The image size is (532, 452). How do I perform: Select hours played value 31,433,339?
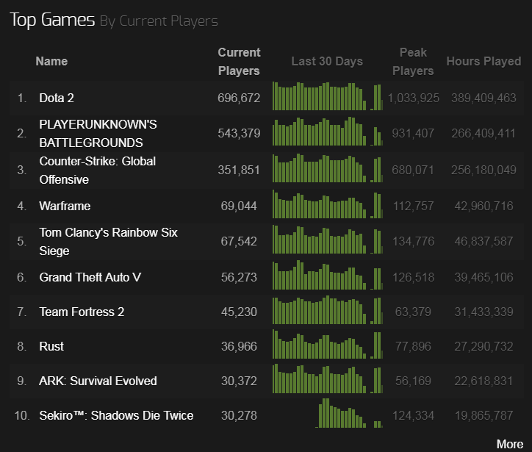484,312
